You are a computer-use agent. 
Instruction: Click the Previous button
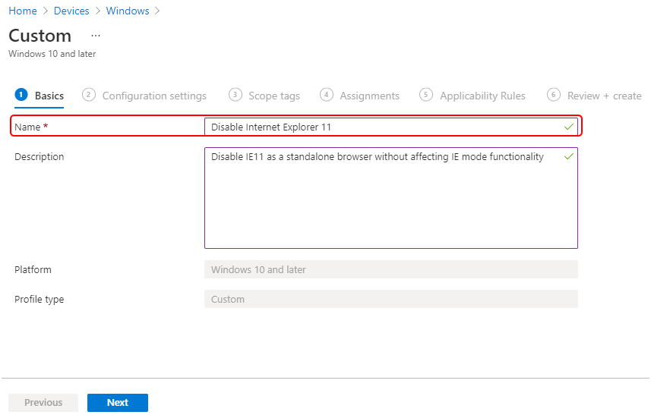click(43, 403)
